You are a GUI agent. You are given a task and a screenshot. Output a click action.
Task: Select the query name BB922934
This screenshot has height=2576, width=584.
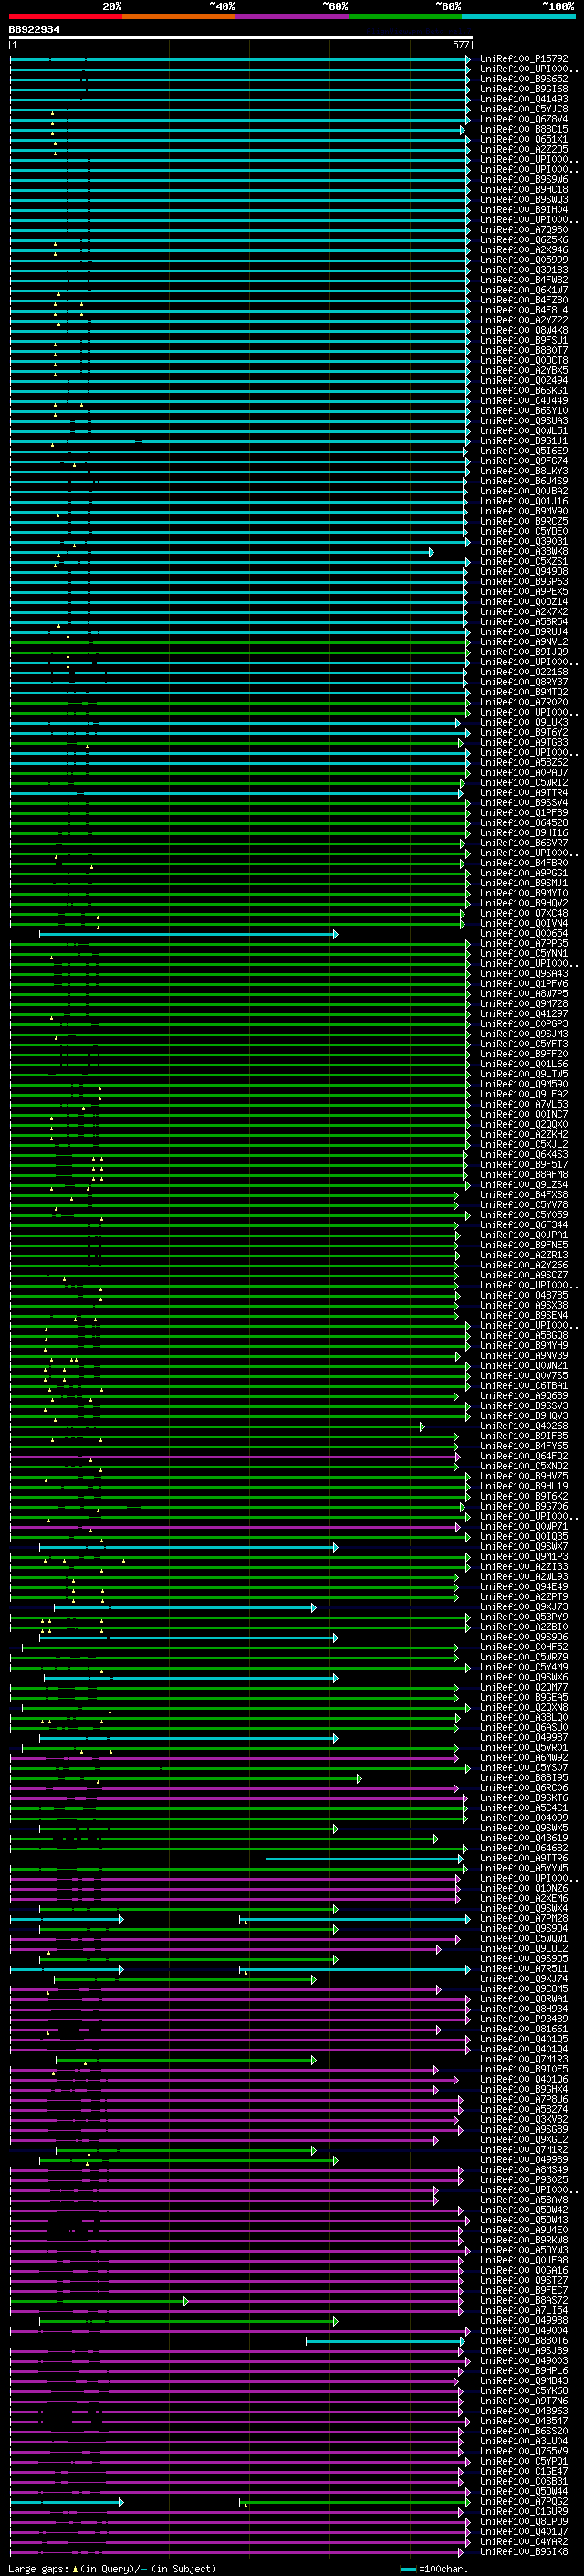pyautogui.click(x=34, y=30)
